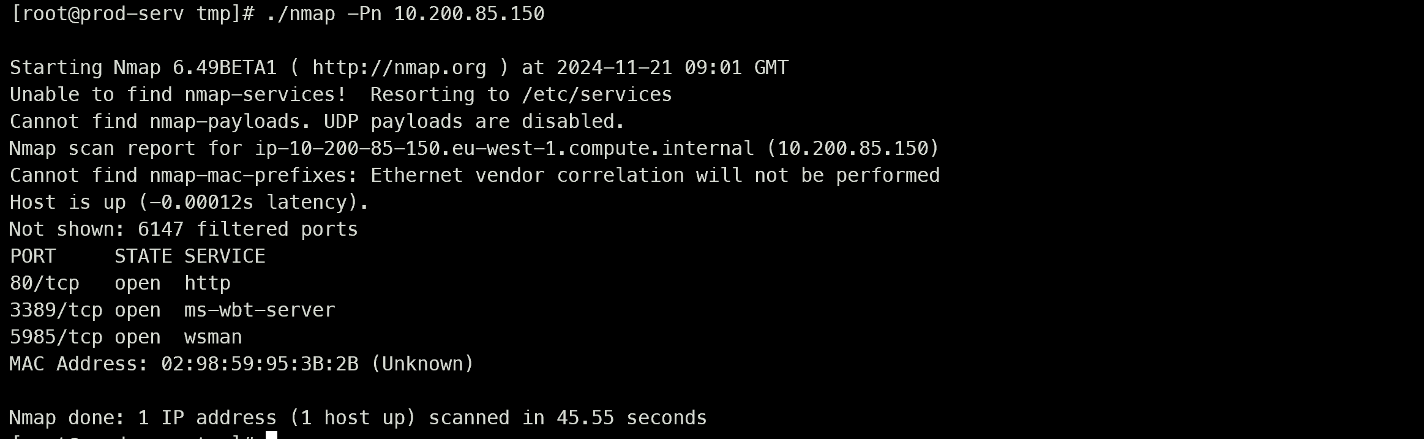Click the STATE column header
The height and width of the screenshot is (439, 1424).
(x=143, y=256)
